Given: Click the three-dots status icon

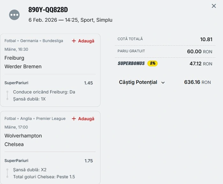Looking at the screenshot, I should point(14,15).
